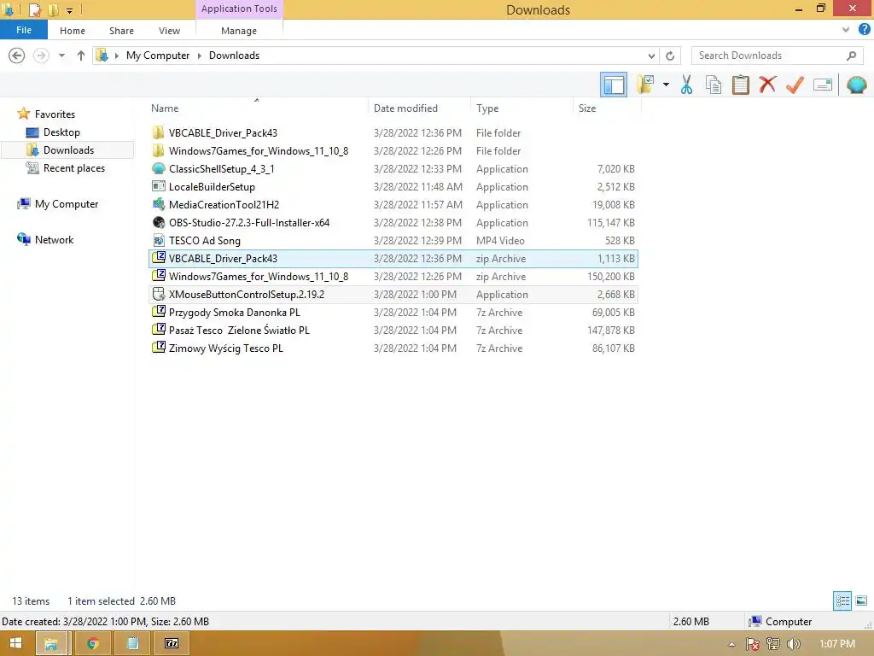Copy the selection with the toolbar icon
Viewport: 874px width, 656px height.
pyautogui.click(x=713, y=85)
